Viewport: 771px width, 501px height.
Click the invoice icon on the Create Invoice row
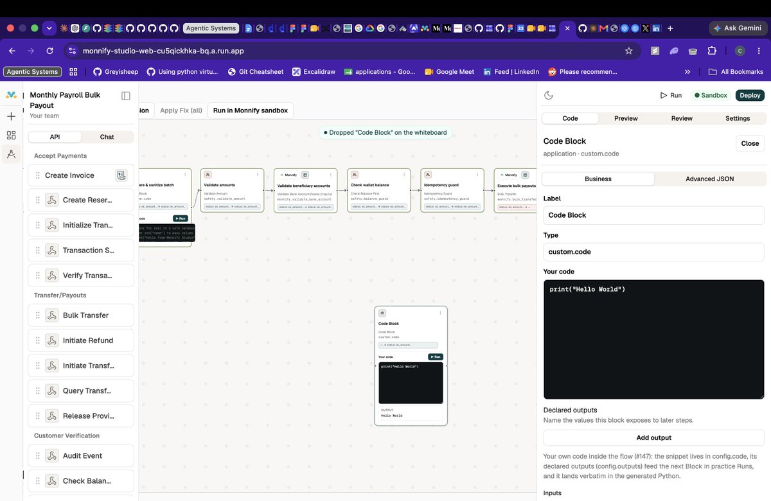pos(121,175)
